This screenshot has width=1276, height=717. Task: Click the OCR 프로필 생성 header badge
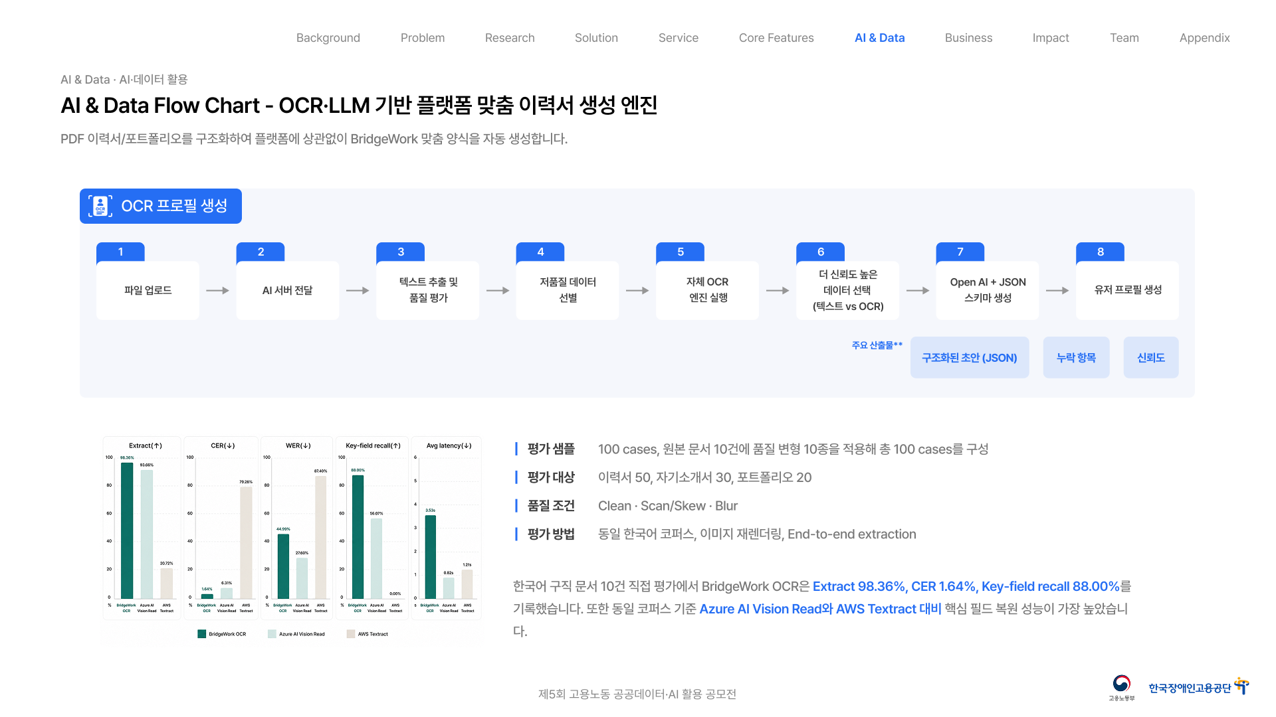pyautogui.click(x=161, y=206)
